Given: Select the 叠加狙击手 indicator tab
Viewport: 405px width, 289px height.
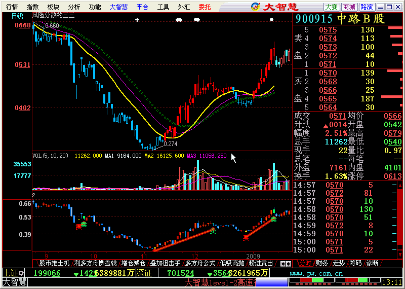Looking at the screenshot, I should [x=166, y=263].
